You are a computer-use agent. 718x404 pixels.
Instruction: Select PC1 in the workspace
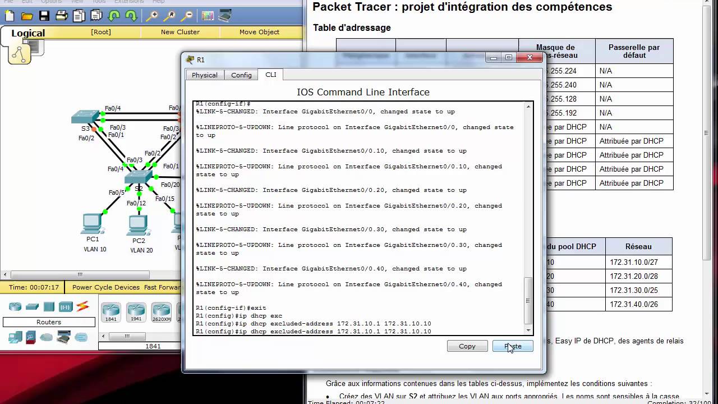[92, 224]
